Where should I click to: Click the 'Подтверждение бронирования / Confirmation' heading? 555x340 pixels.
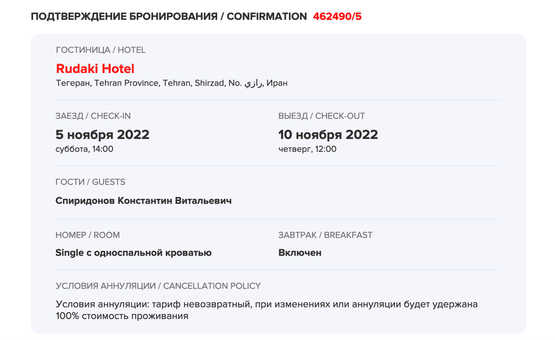169,16
